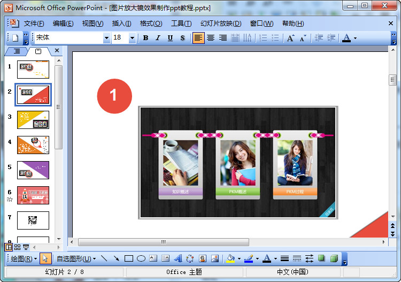Open the font name dropdown

[x=106, y=38]
